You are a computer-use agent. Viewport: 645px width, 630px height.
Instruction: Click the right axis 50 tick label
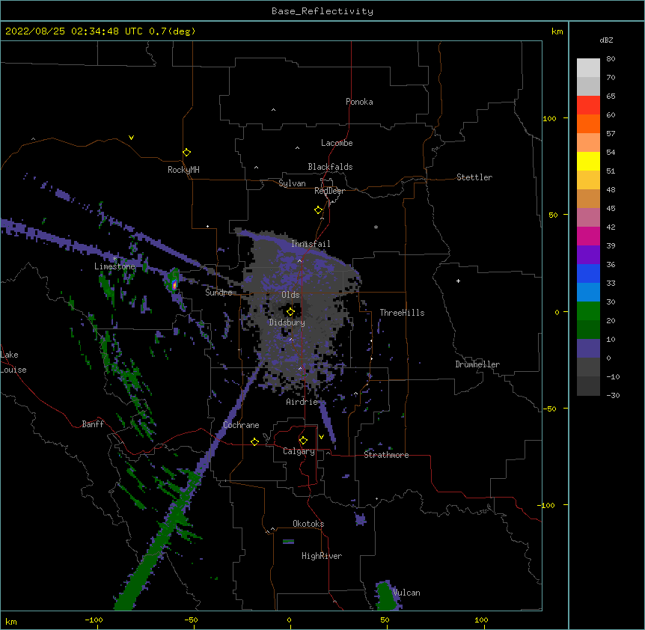pyautogui.click(x=553, y=215)
